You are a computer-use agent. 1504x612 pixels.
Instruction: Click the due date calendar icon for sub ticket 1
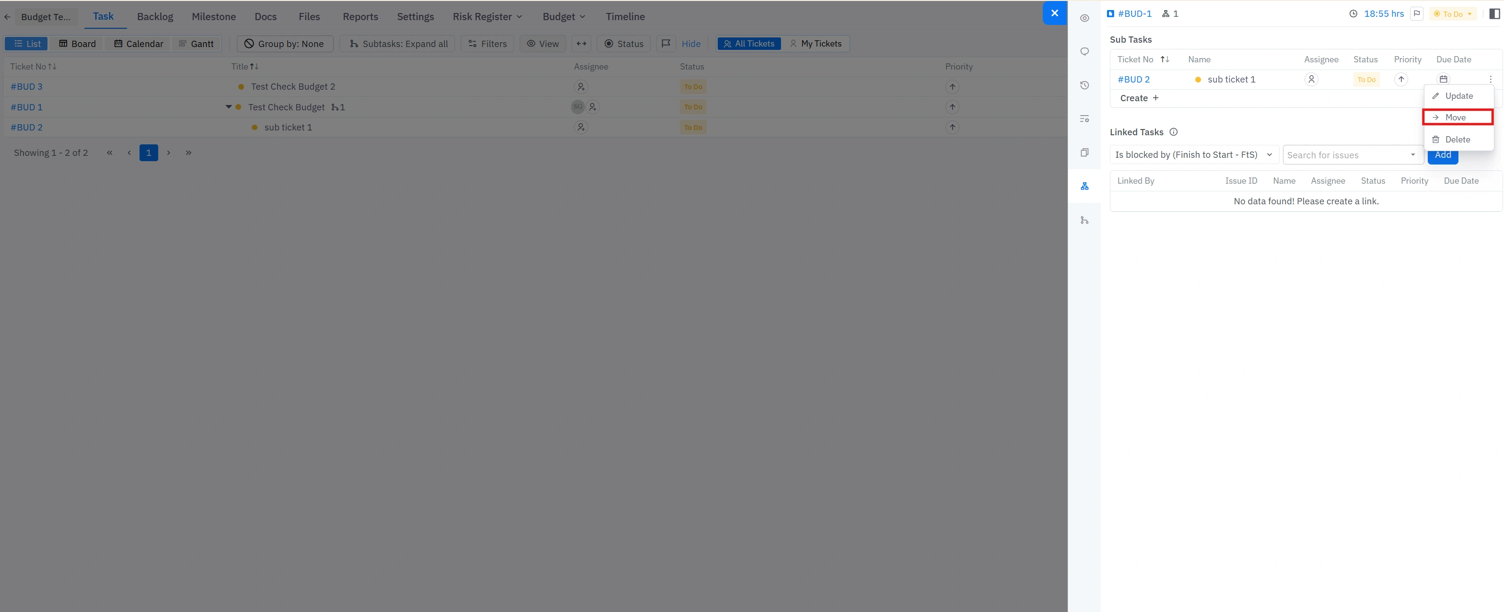pyautogui.click(x=1443, y=80)
